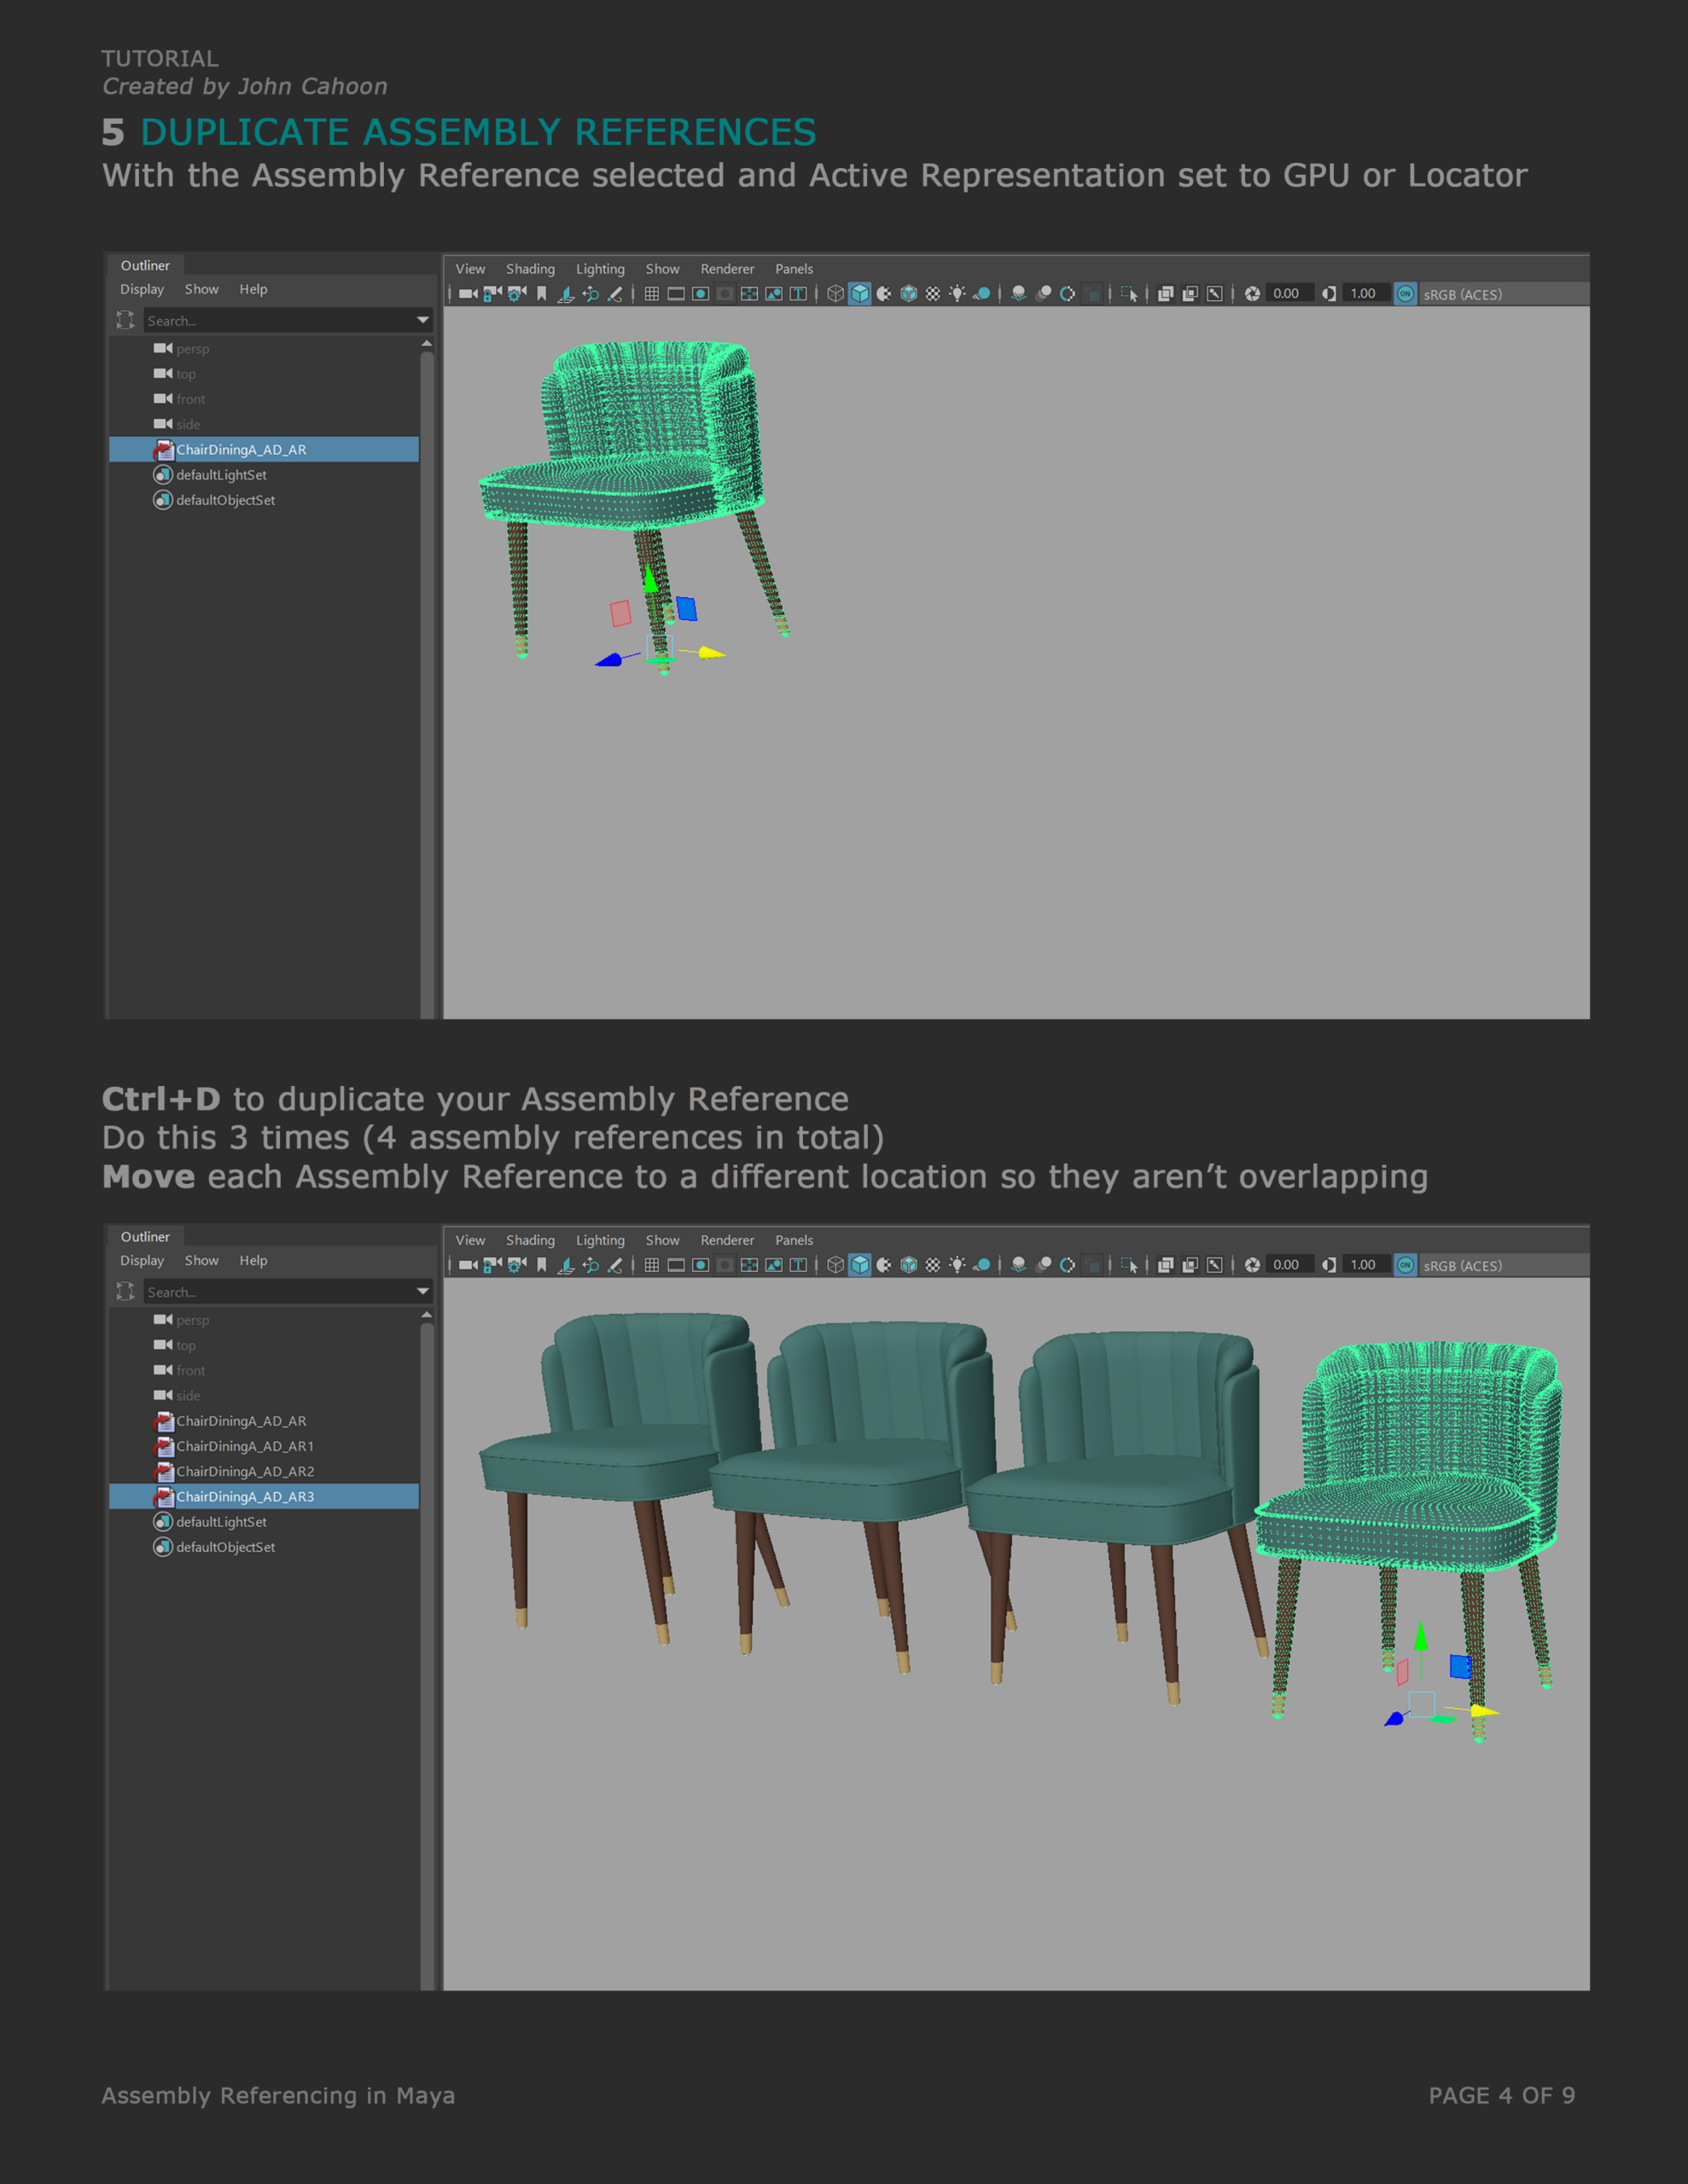Open Display menu in lower Outliner

pyautogui.click(x=141, y=1260)
